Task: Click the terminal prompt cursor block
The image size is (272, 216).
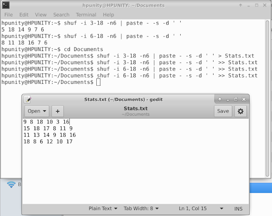Action: tap(99, 82)
